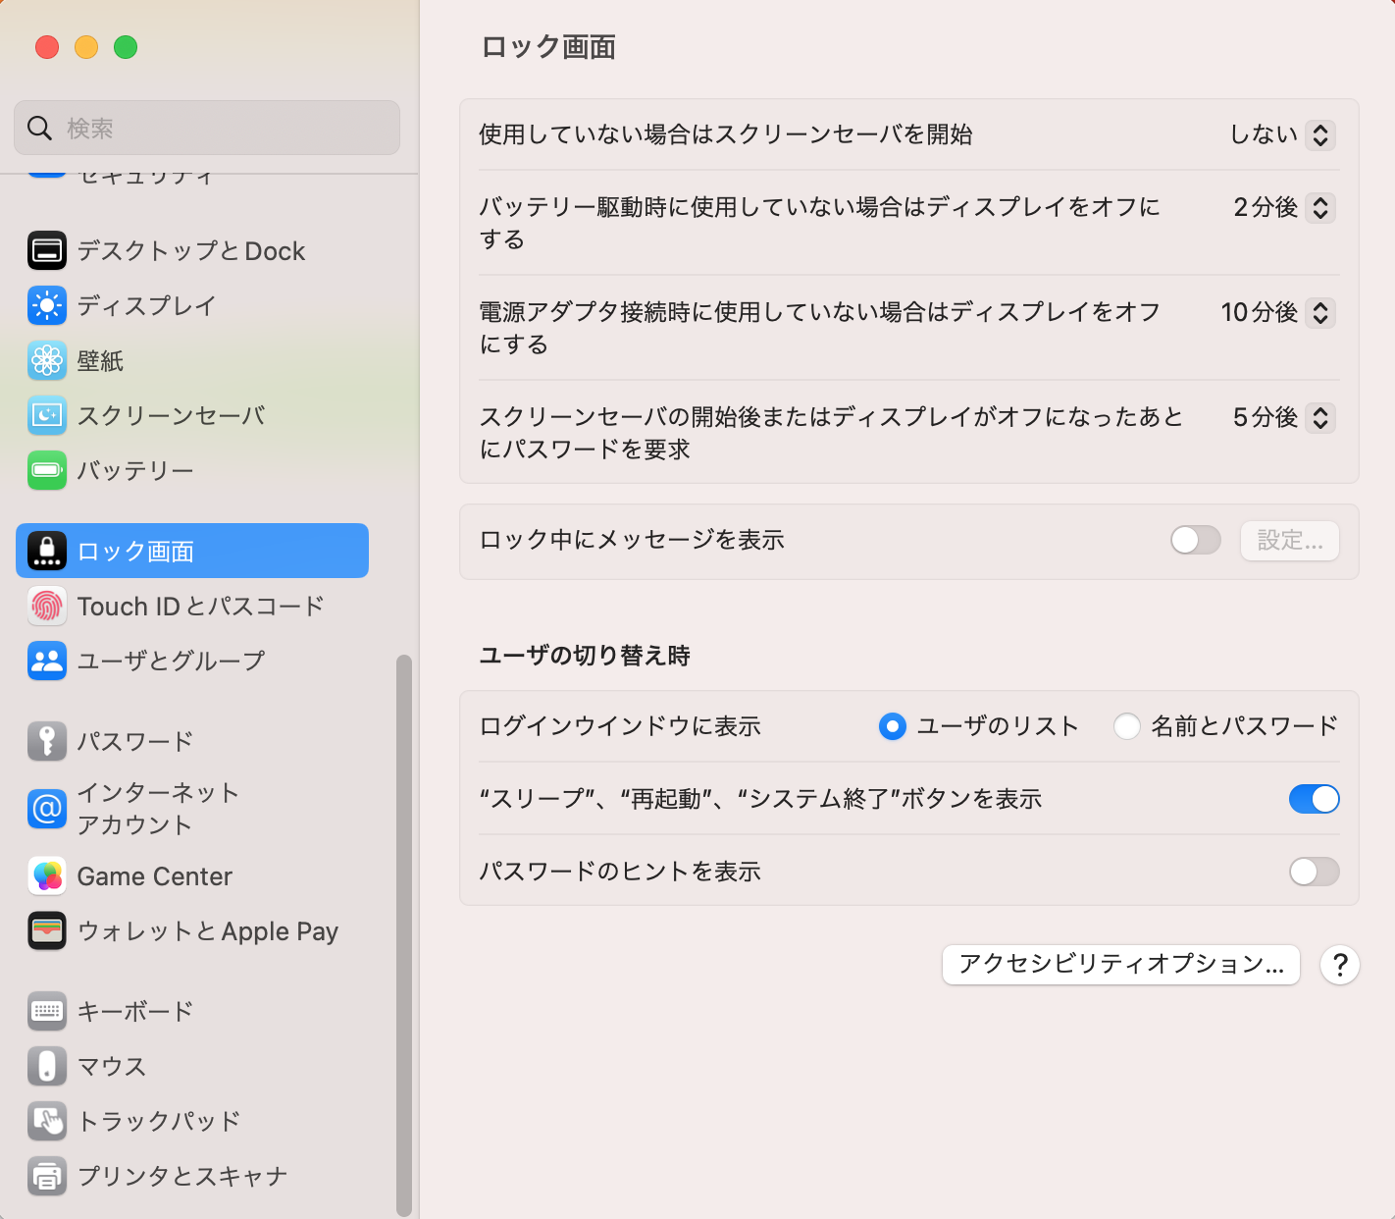Select the トラックパッド sidebar icon

(x=46, y=1121)
